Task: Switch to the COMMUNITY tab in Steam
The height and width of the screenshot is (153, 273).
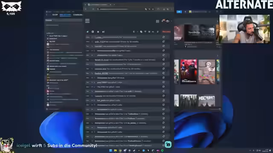Action: click(x=78, y=15)
